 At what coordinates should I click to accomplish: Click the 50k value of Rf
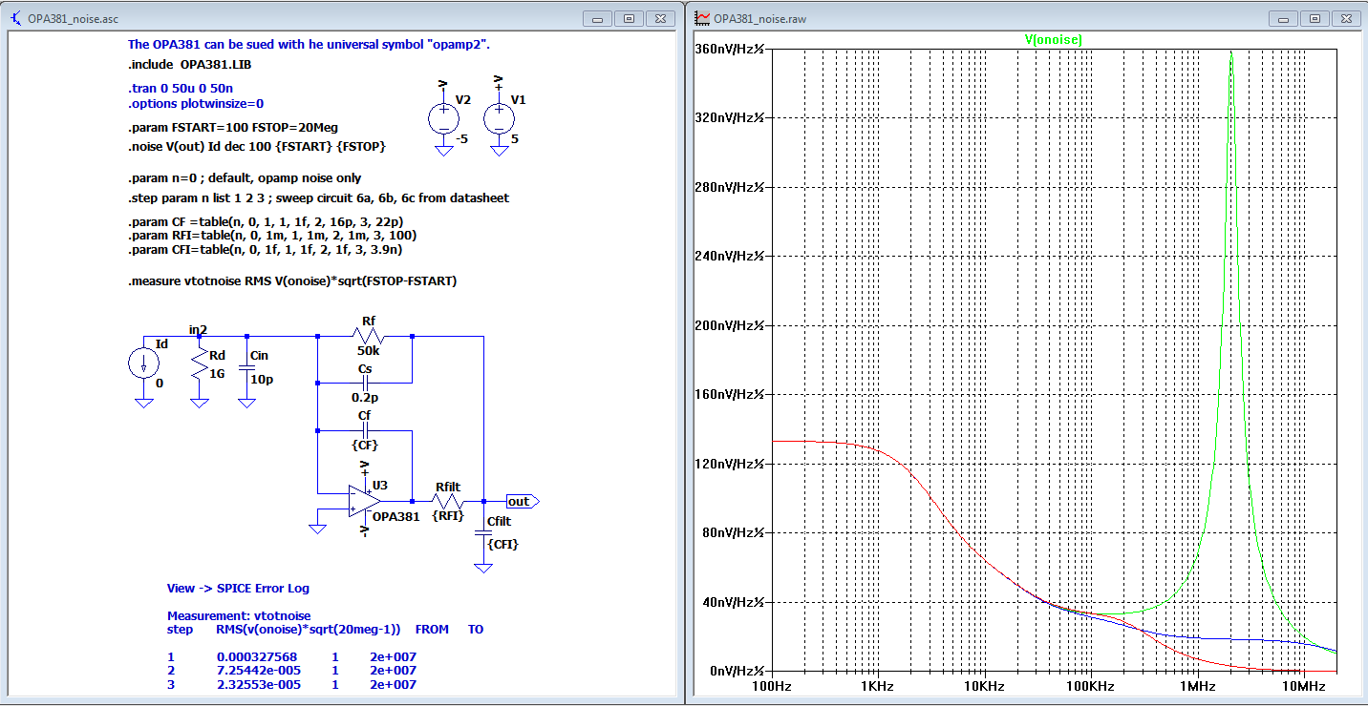(370, 351)
